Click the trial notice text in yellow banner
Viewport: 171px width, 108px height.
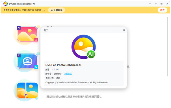pyautogui.click(x=24, y=10)
